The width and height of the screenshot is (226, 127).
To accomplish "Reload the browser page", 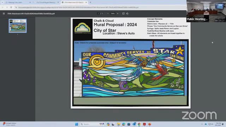I will pos(11,7).
